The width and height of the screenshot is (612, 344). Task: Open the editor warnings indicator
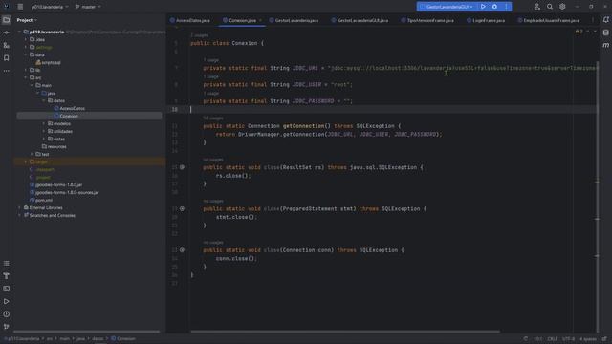tap(579, 32)
